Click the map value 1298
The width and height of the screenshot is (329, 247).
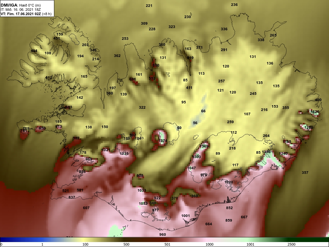point(309,127)
